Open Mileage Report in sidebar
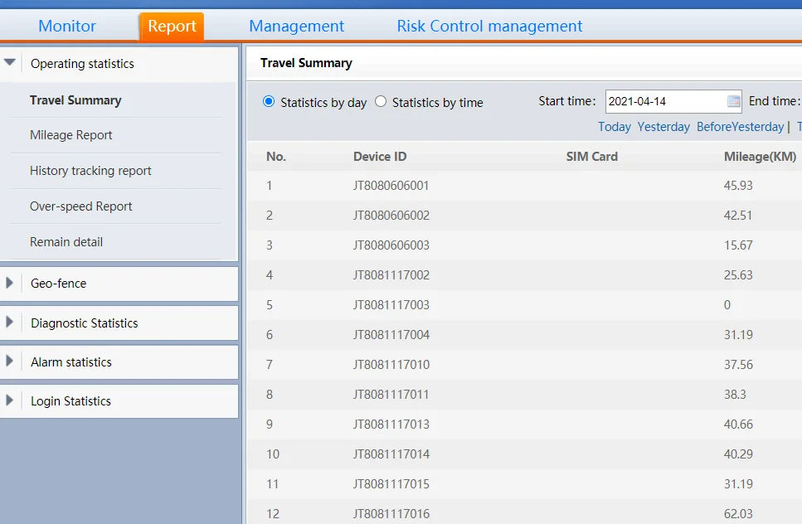Image resolution: width=802 pixels, height=524 pixels. (71, 135)
